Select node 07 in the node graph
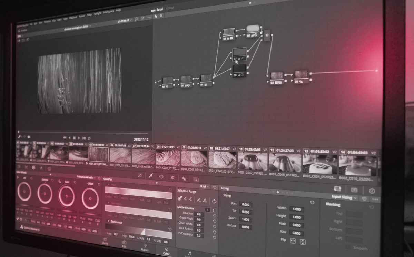Image resolution: width=414 pixels, height=257 pixels. pos(239,54)
